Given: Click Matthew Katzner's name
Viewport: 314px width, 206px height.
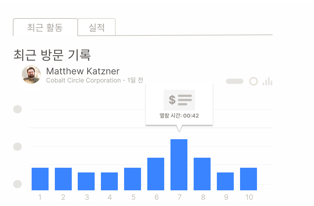Looking at the screenshot, I should tap(82, 71).
